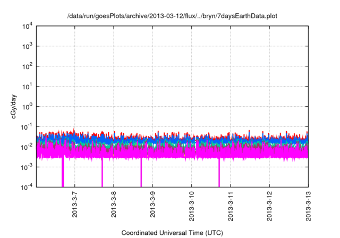This screenshot has height=238, width=340.
Task: Click the 10^0 y-axis tick label
Action: click(27, 106)
